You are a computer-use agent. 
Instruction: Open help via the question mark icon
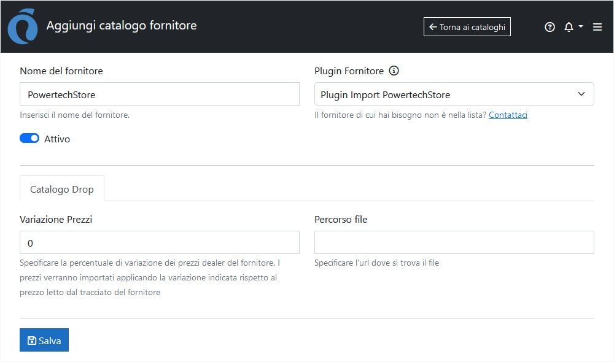coord(550,26)
